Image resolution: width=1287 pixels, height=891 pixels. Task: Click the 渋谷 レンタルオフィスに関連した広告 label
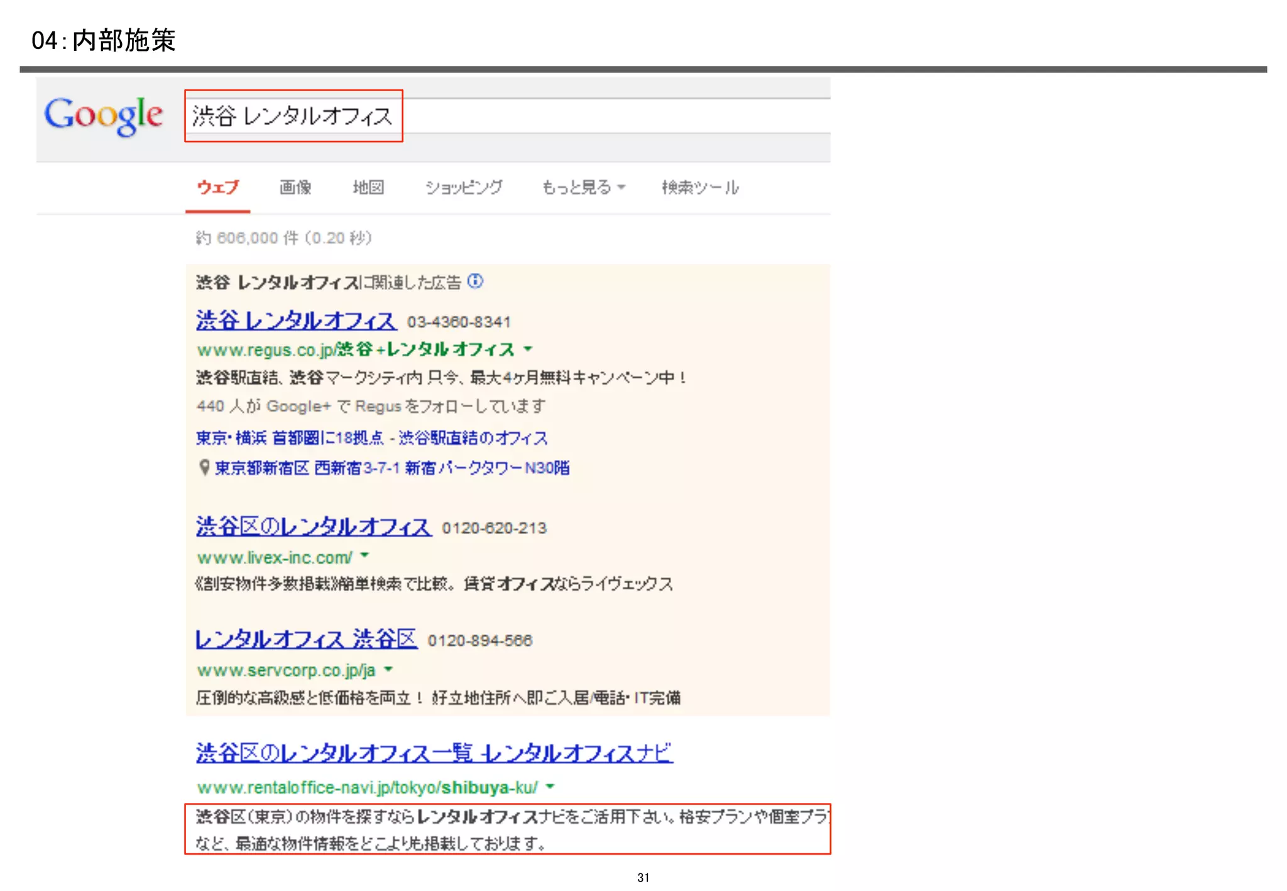329,282
